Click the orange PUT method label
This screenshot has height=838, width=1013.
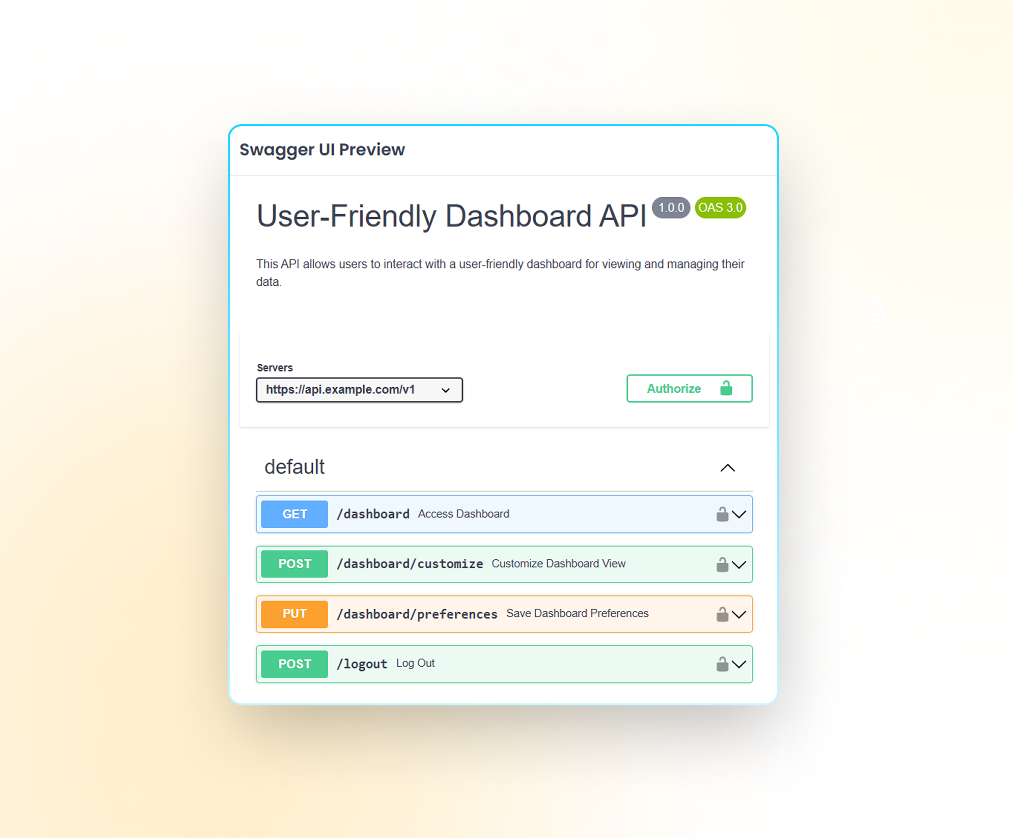(294, 614)
